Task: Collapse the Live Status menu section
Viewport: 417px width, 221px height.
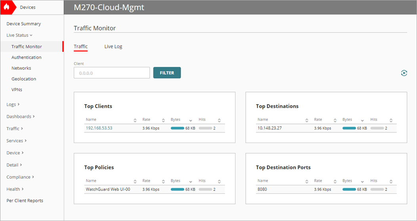Action: click(19, 35)
